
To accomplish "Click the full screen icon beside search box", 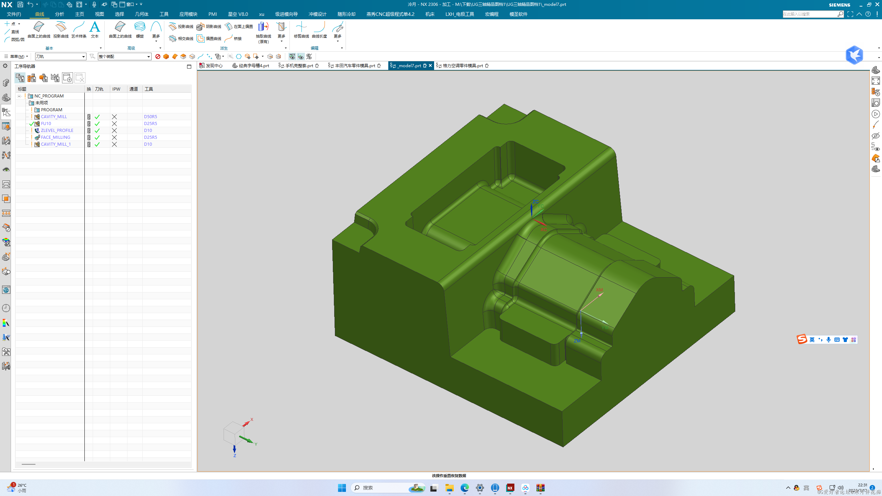I will tap(850, 14).
